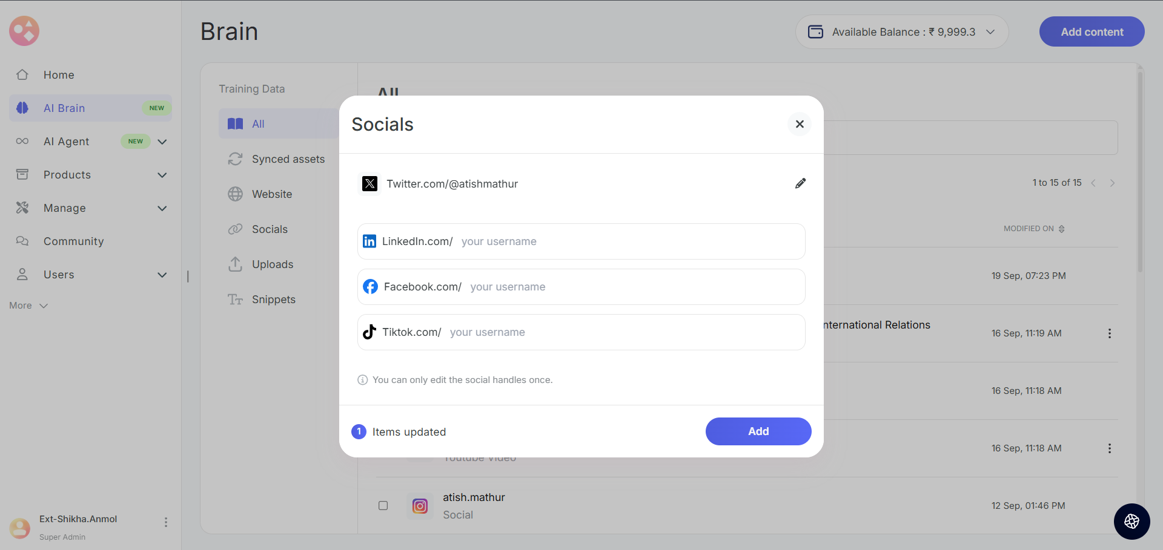Open row options for 16 Sep, 11:19 AM
Image resolution: width=1163 pixels, height=550 pixels.
1109,333
